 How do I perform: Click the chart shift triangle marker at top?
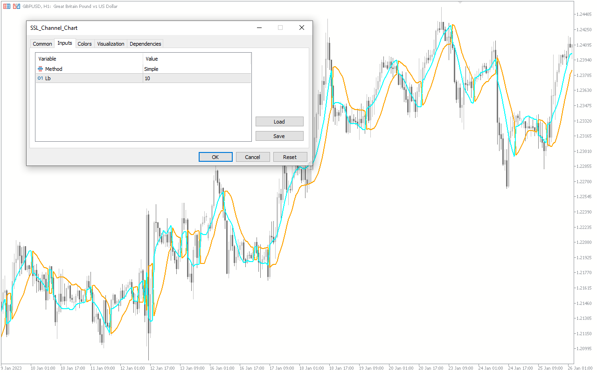click(461, 2)
